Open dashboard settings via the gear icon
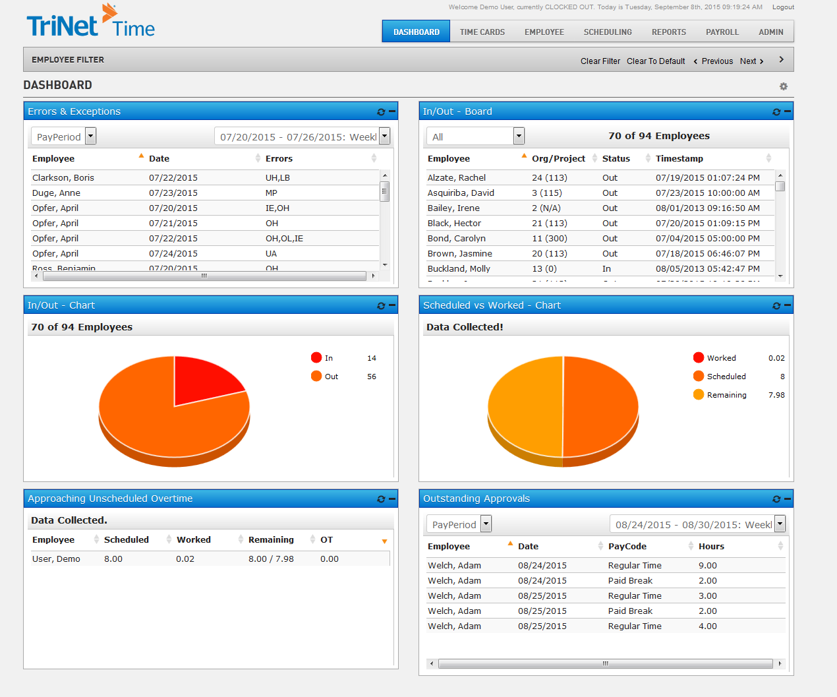837x697 pixels. pyautogui.click(x=784, y=86)
